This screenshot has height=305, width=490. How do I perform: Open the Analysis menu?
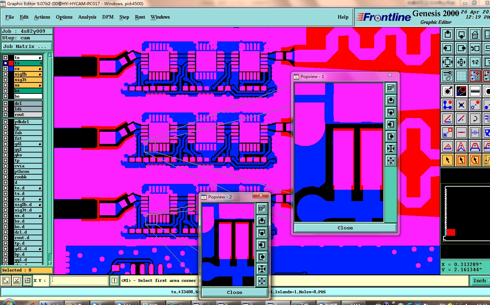pos(87,17)
